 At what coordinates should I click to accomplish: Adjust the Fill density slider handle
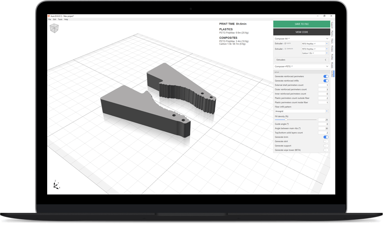coord(286,120)
